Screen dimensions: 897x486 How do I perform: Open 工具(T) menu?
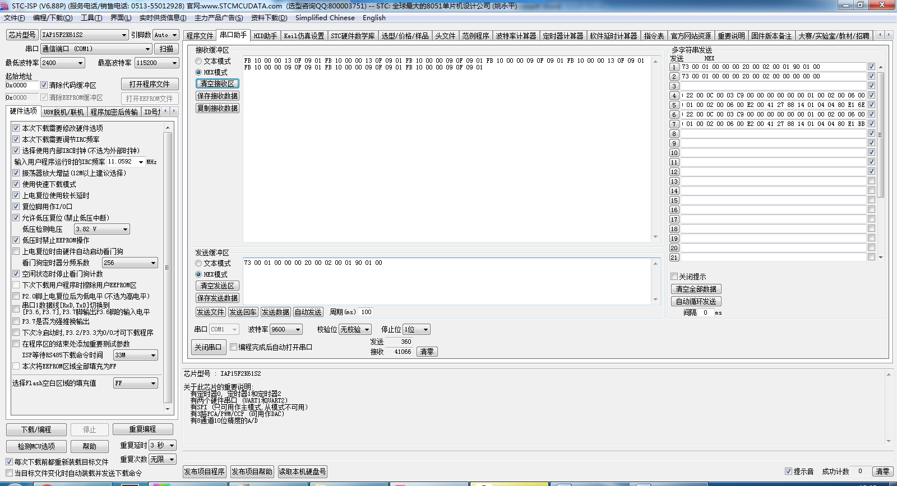click(x=91, y=18)
